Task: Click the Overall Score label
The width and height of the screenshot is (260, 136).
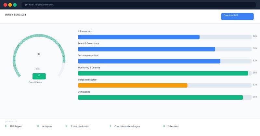Action: pyautogui.click(x=35, y=82)
